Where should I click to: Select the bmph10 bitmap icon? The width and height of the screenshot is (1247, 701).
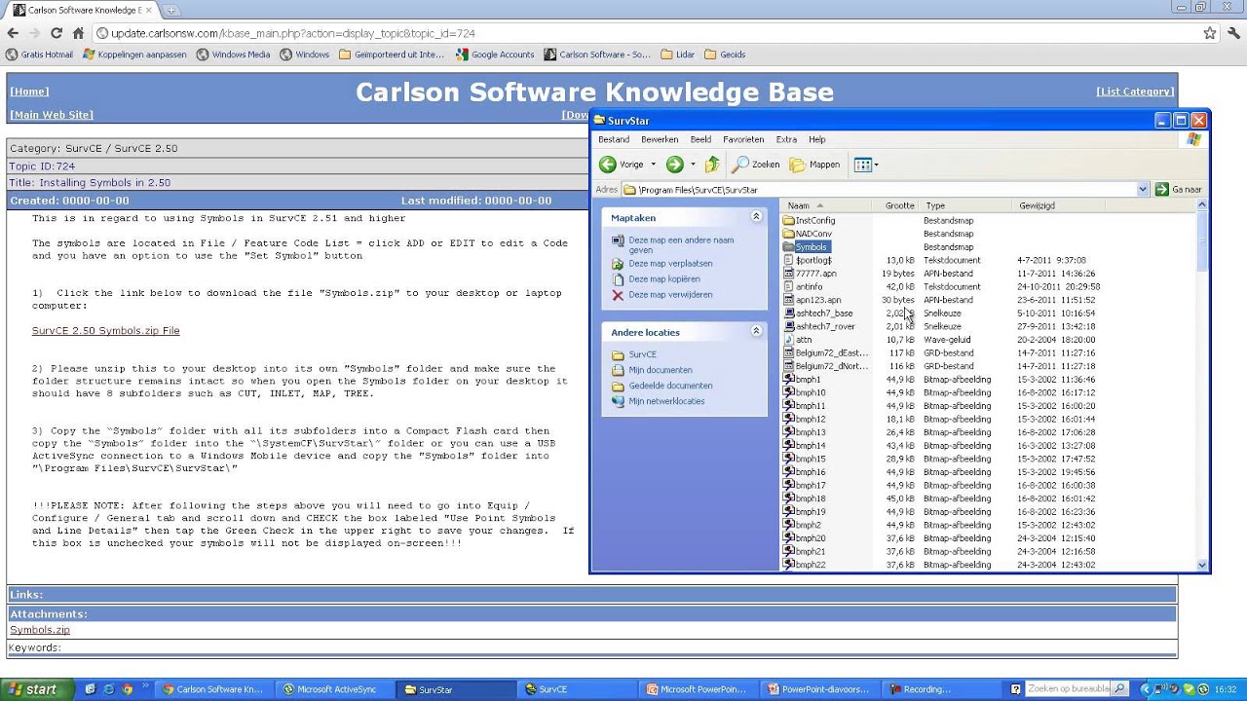[789, 392]
